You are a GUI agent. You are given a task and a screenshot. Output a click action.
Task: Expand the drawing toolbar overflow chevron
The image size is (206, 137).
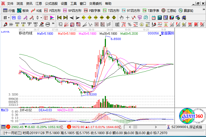point(53,23)
